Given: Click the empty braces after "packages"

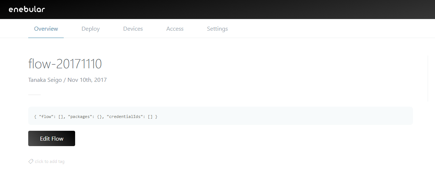Looking at the screenshot, I should point(99,117).
